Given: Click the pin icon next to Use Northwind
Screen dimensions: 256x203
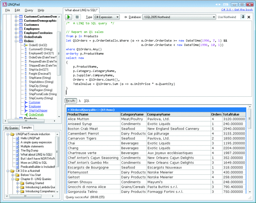Looking at the screenshot, I should (243, 17).
